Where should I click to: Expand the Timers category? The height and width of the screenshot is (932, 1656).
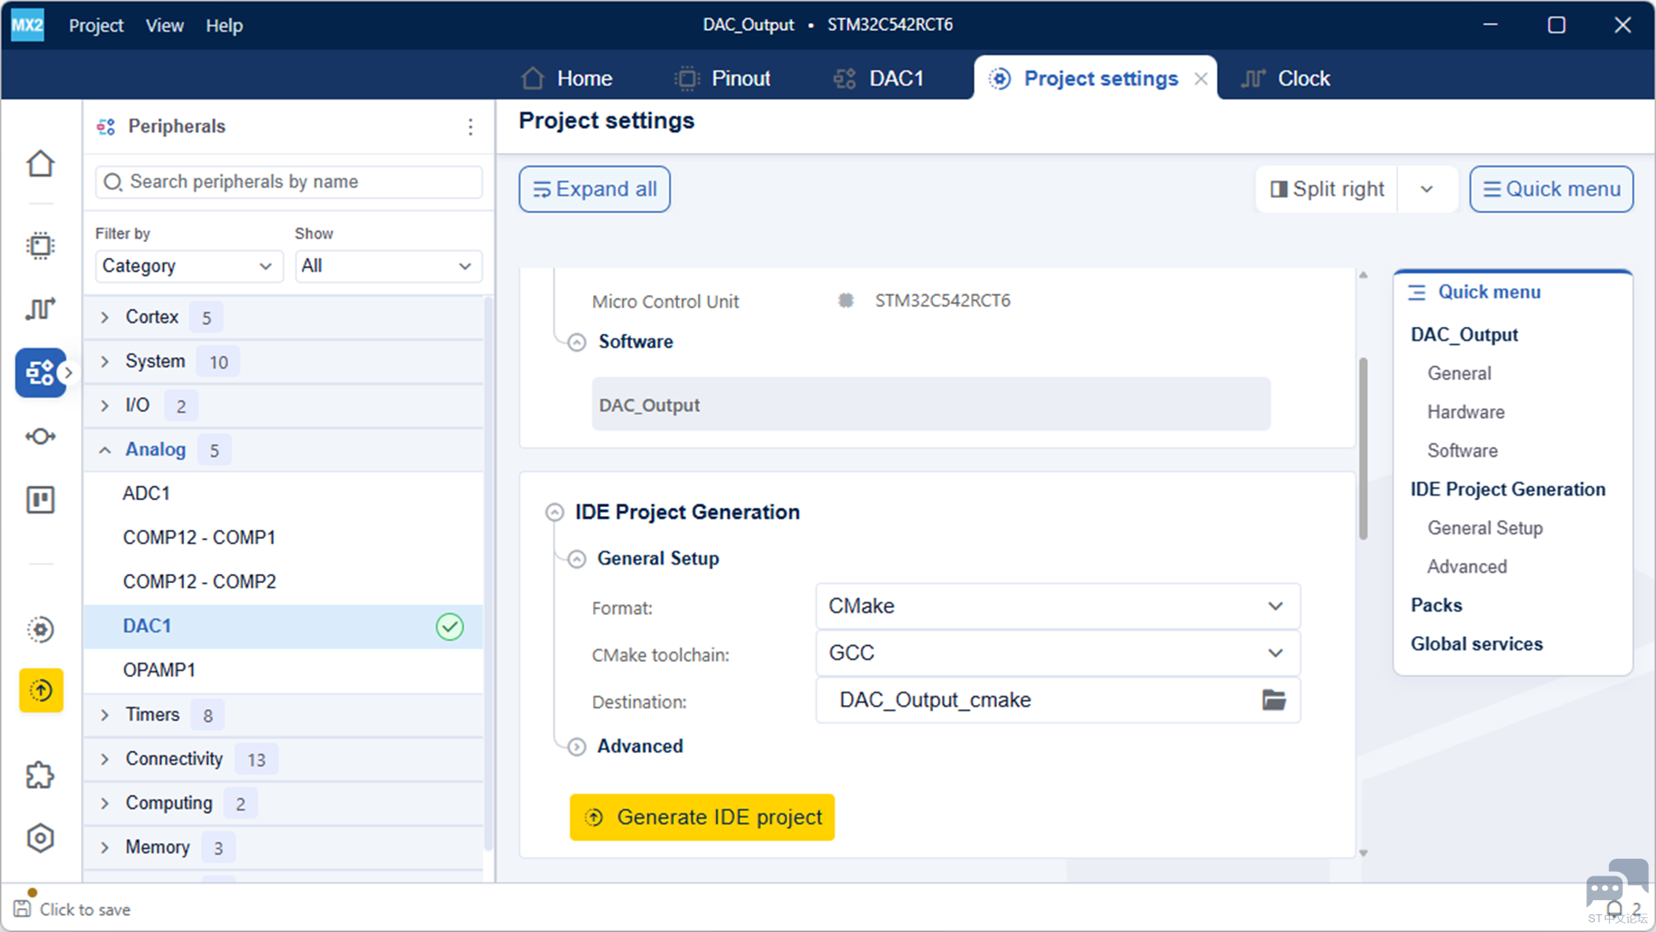[x=105, y=715]
